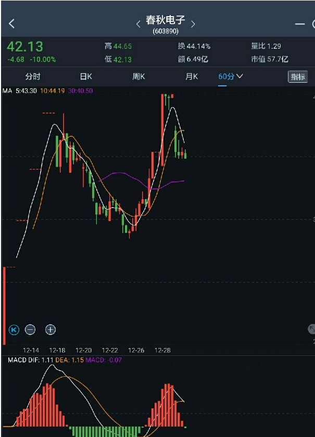Click the DEA: 1.15 label

69,360
